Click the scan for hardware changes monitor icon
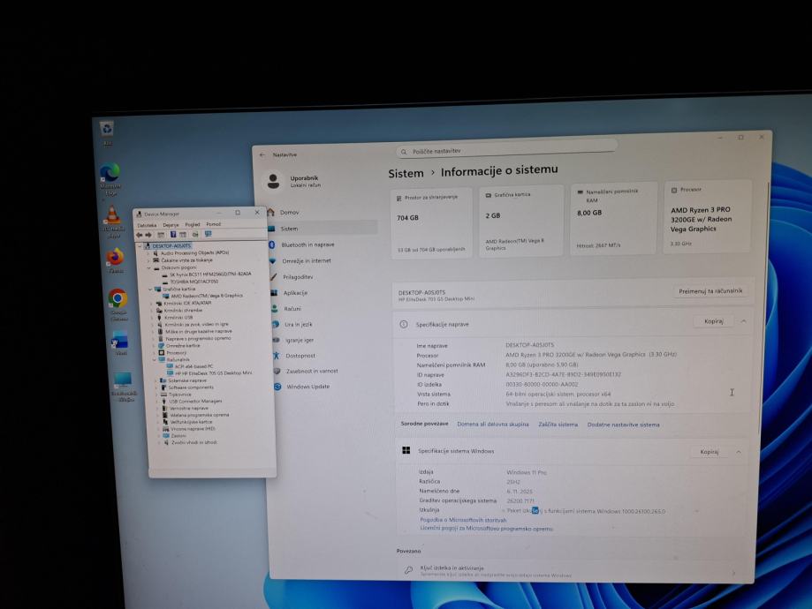Viewport: 812px width, 609px height. [x=209, y=234]
